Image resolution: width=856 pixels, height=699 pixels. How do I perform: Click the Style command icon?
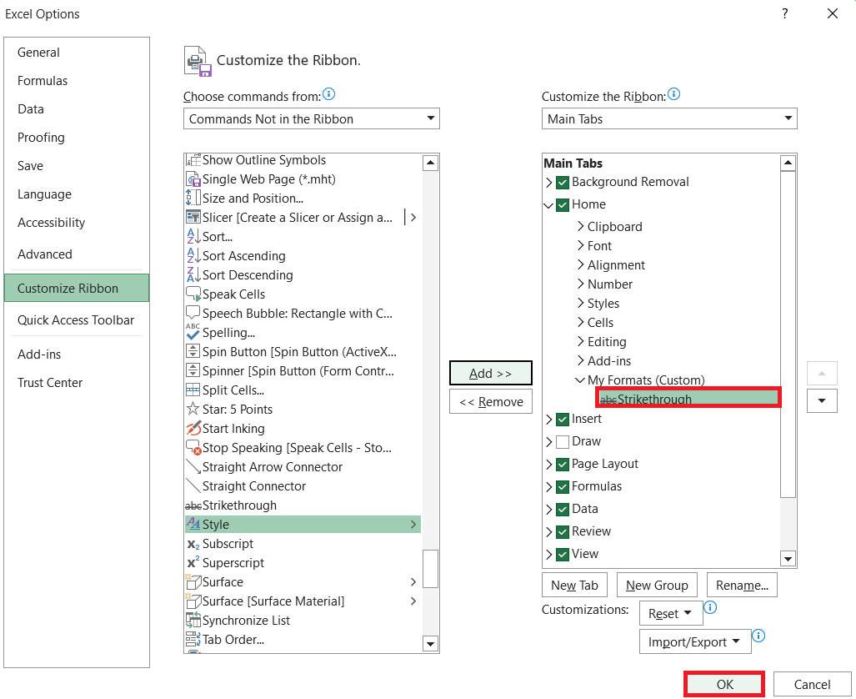[x=193, y=524]
